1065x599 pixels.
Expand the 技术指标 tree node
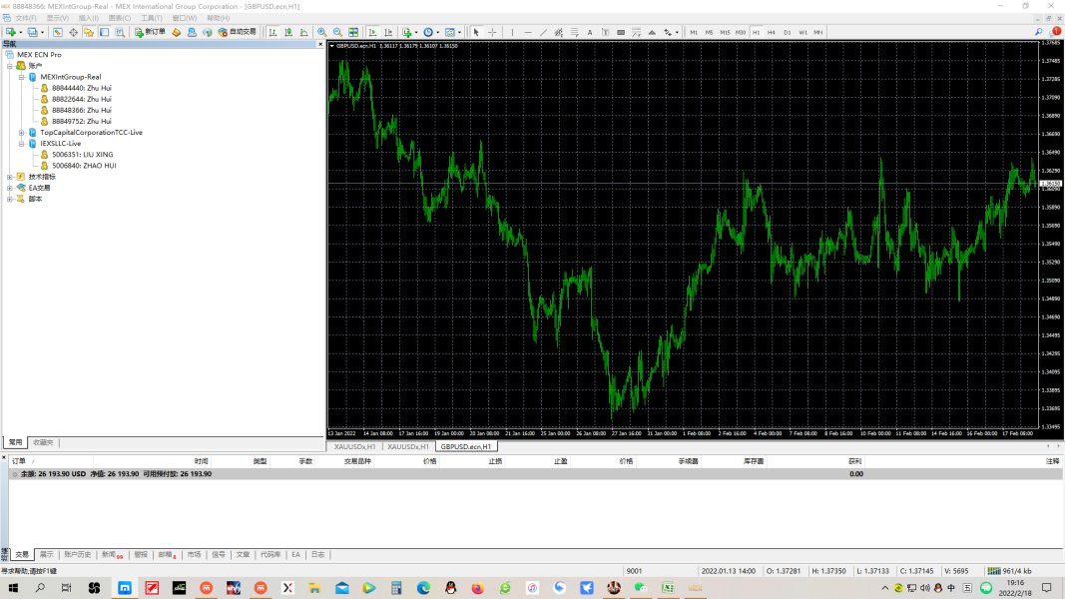[x=10, y=177]
